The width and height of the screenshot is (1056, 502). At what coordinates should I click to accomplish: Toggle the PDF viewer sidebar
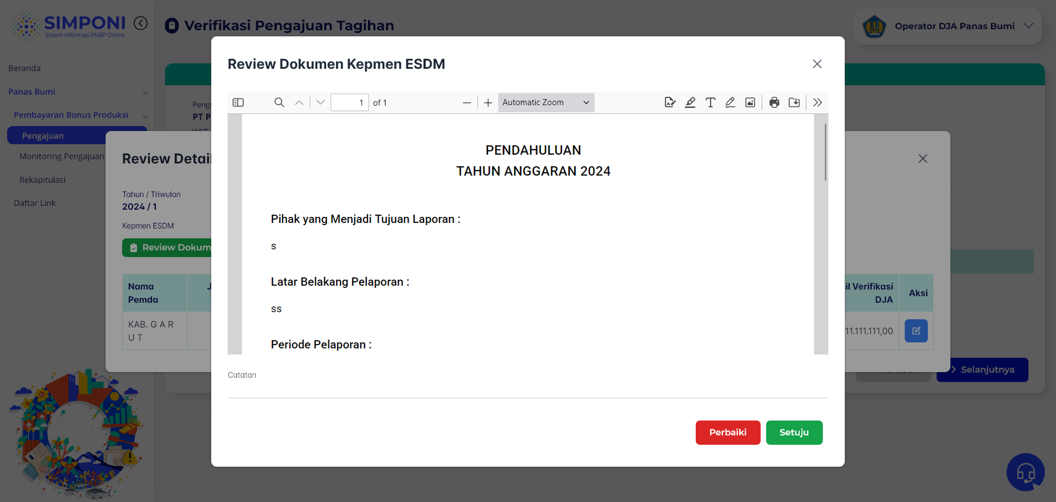click(238, 102)
